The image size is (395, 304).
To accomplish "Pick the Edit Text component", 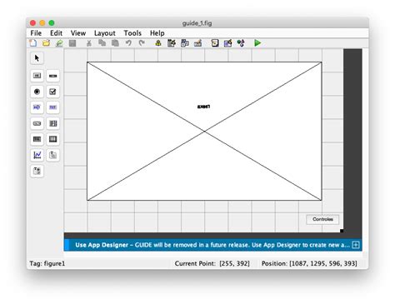I will (37, 107).
